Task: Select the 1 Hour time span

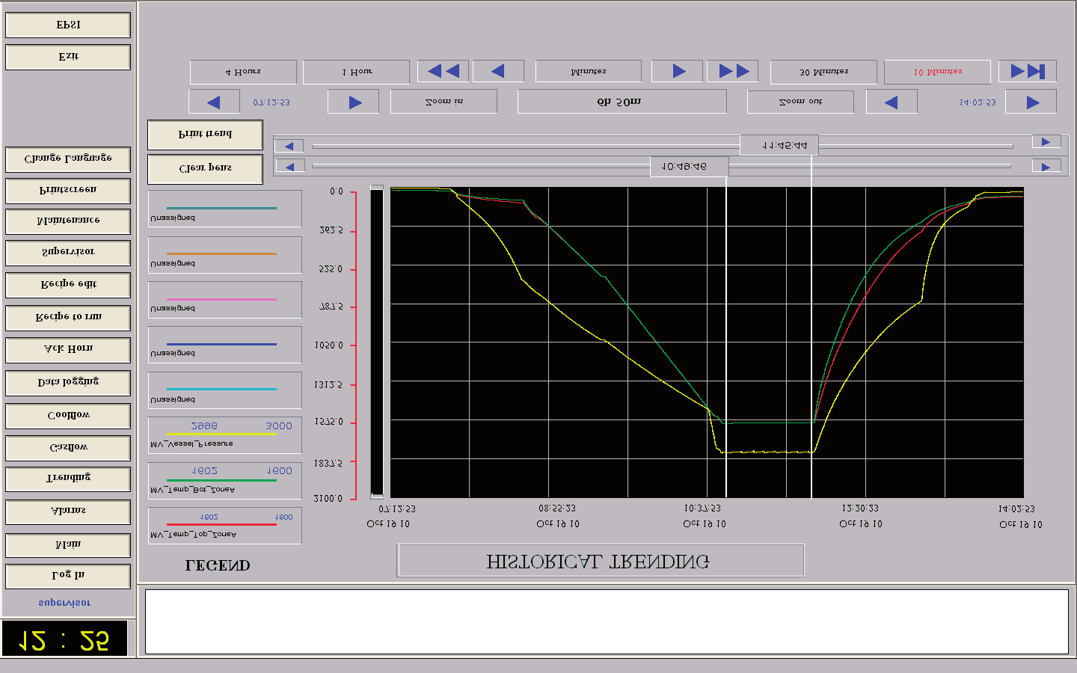Action: (356, 72)
